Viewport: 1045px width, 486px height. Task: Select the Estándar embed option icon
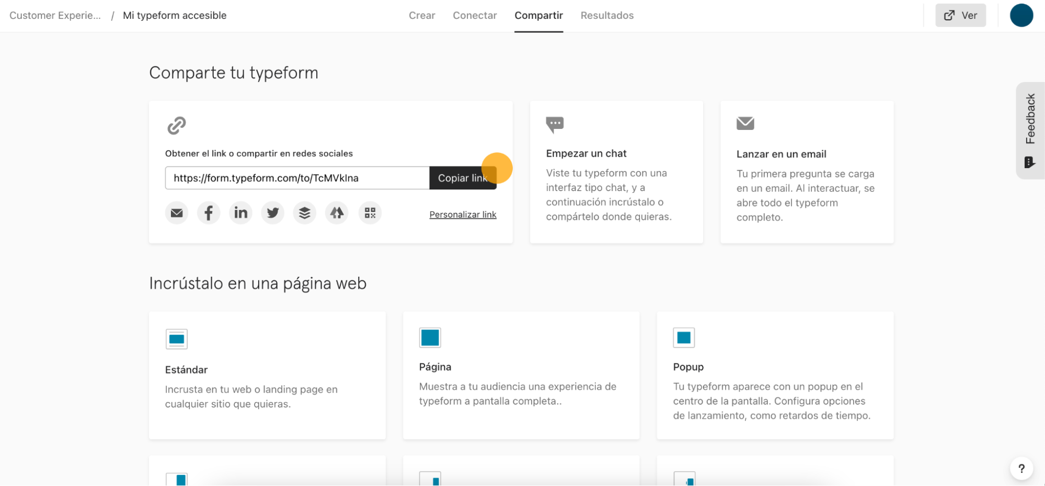coord(176,338)
